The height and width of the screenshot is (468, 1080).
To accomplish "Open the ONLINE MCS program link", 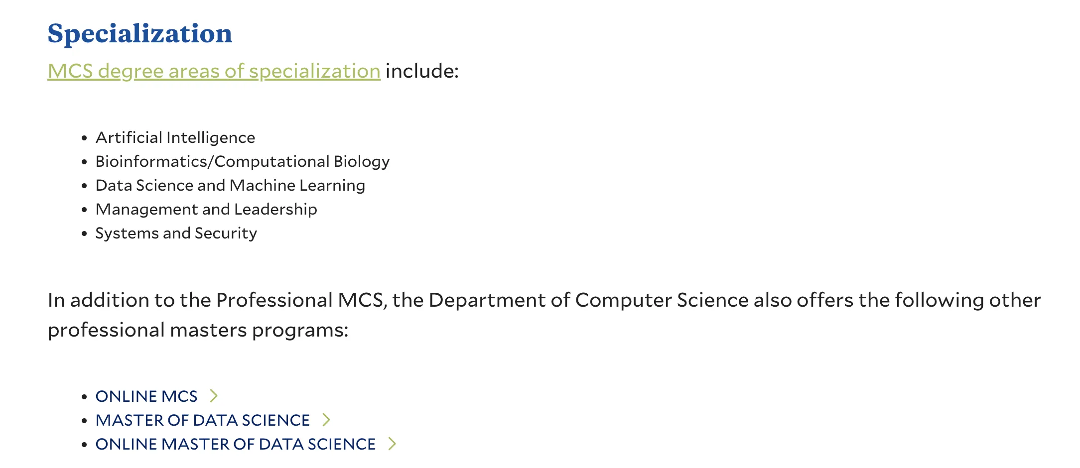I will point(146,396).
